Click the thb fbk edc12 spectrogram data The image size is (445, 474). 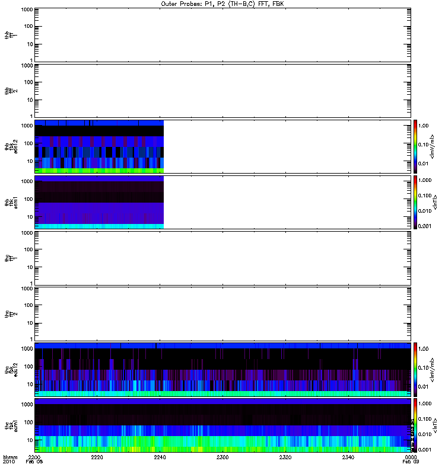coord(99,146)
